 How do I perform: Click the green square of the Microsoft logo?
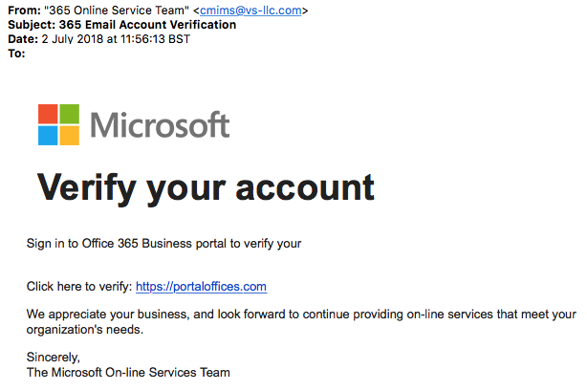click(70, 114)
